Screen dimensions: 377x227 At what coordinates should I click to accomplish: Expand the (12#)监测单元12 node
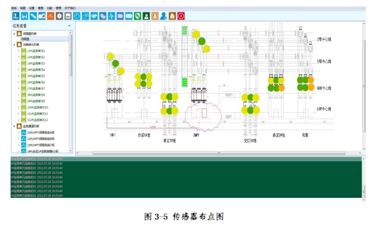point(19,120)
